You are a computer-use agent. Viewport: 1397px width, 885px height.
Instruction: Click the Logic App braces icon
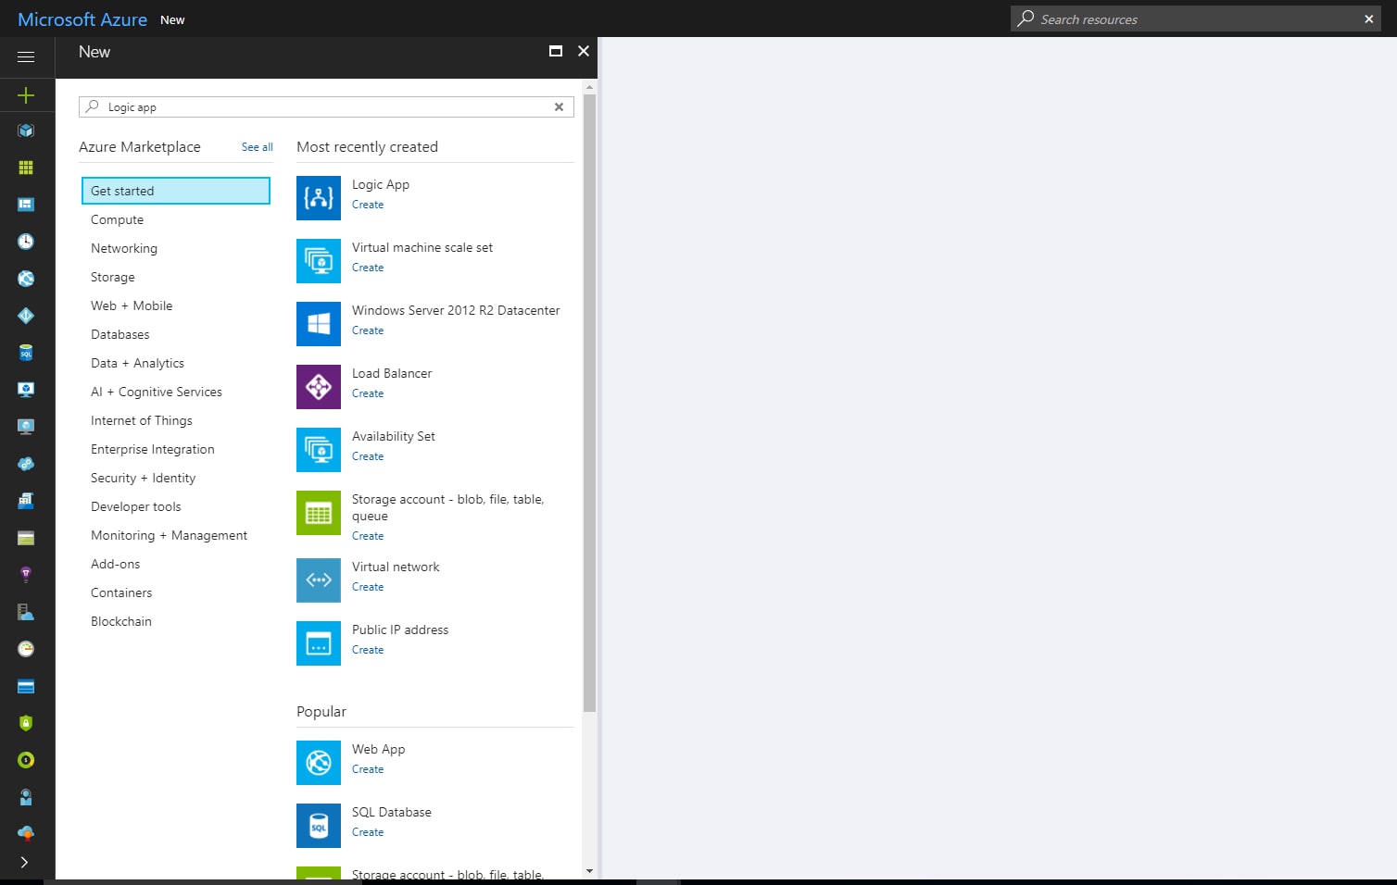[319, 198]
